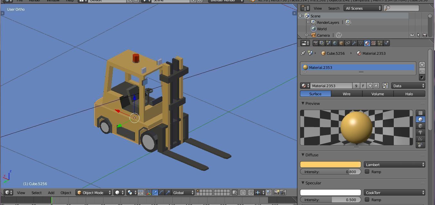Screen dimensions: 435x205
Task: Enable the diffuse Ramp checkbox
Action: click(367, 172)
